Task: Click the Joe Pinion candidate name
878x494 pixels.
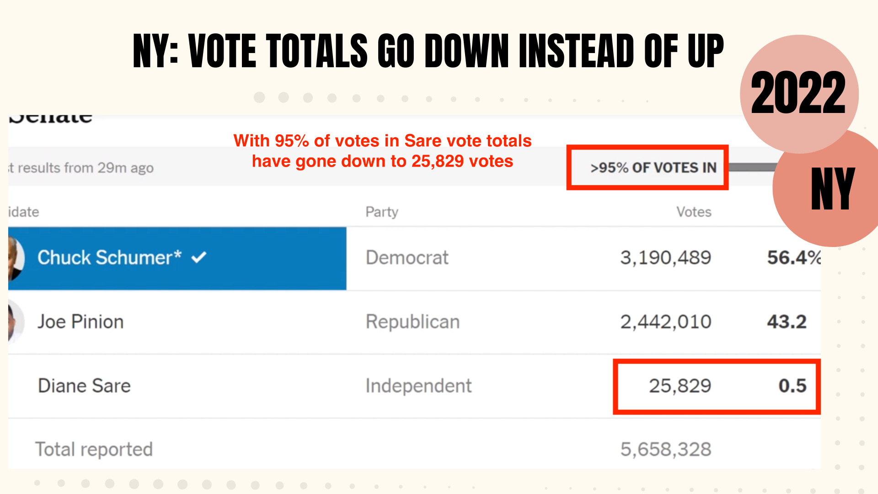Action: pyautogui.click(x=80, y=322)
